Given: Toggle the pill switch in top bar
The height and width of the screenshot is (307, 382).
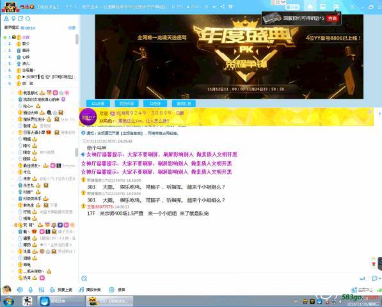Looking at the screenshot, I should (x=292, y=7).
